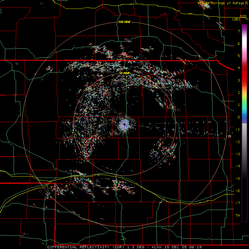Click the "50 NMI" range ring label
This screenshot has height=249, width=249.
tap(124, 73)
